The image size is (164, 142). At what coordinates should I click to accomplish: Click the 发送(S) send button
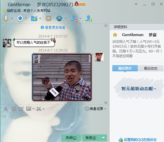point(91,138)
